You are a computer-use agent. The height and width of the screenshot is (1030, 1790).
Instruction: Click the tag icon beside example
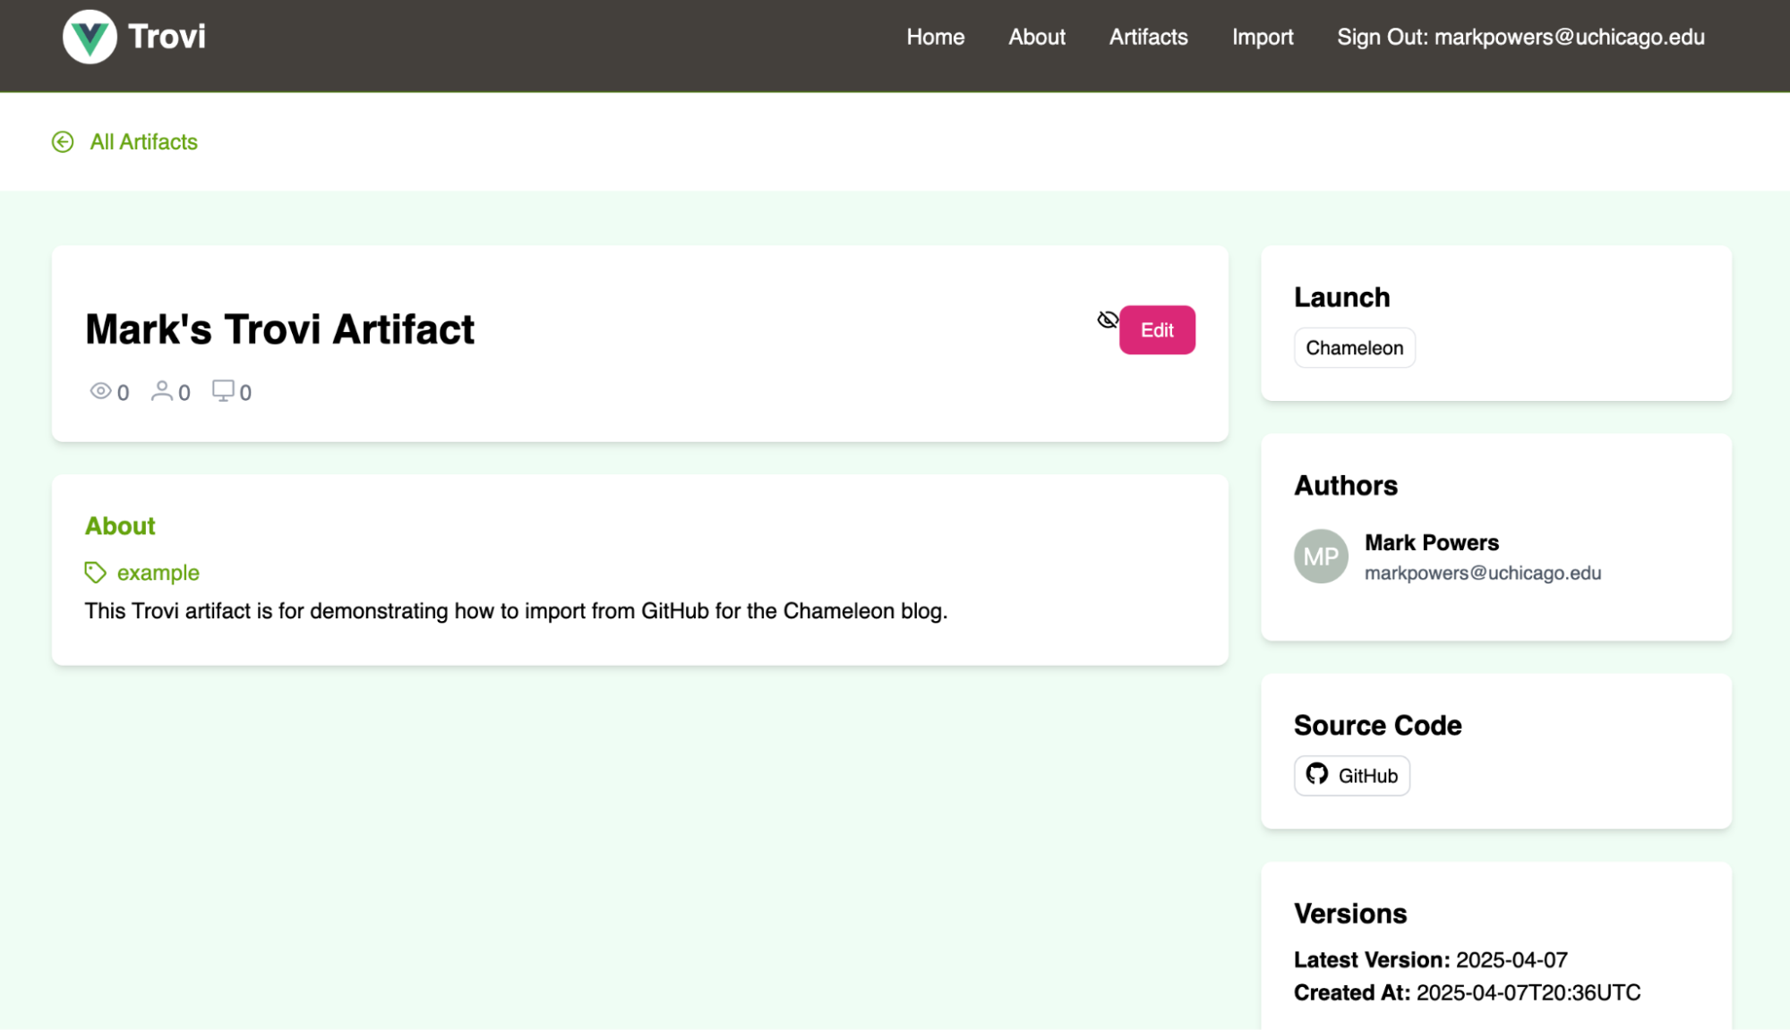(96, 573)
